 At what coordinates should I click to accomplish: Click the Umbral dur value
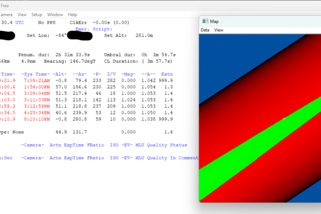(159, 55)
